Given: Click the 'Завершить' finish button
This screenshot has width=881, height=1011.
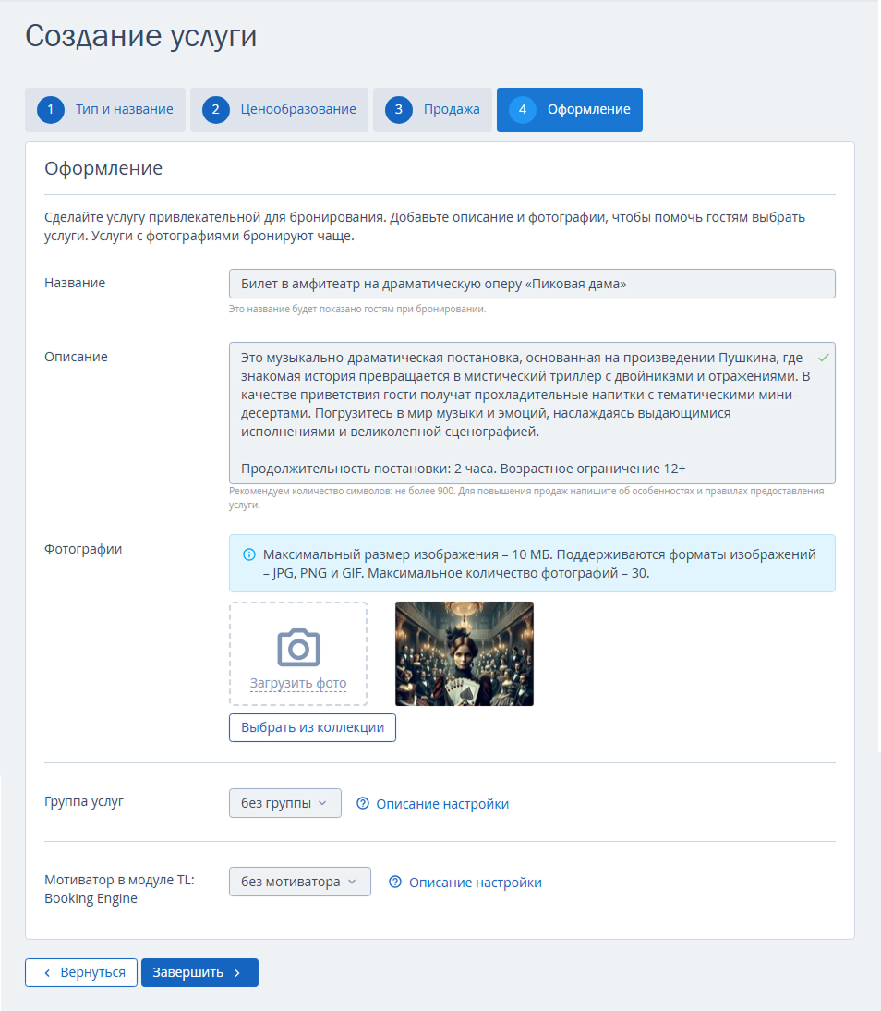Looking at the screenshot, I should tap(199, 972).
